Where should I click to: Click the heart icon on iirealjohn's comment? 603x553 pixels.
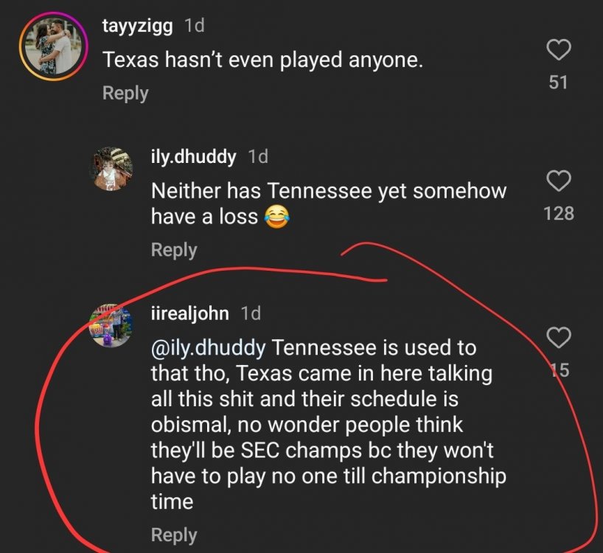(560, 338)
